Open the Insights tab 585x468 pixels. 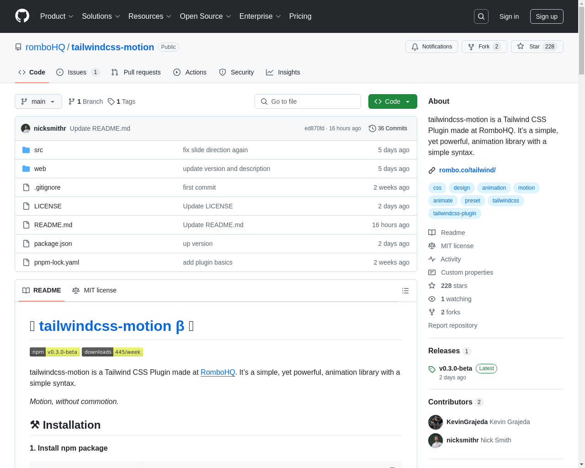(x=283, y=72)
